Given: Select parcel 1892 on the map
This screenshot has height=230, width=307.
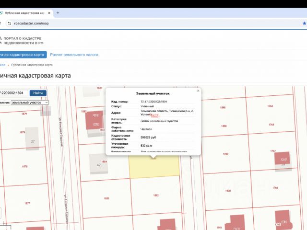Looking at the screenshot, I should tap(156, 195).
